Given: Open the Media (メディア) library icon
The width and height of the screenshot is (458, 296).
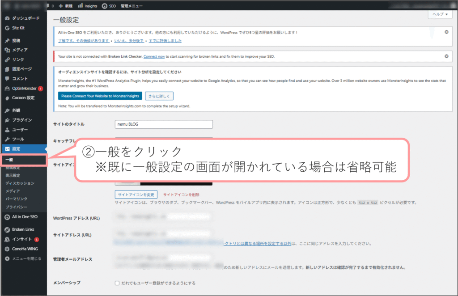Looking at the screenshot, I should tap(7, 50).
